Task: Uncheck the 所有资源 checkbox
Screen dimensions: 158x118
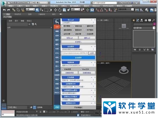Action: pyautogui.click(x=63, y=69)
